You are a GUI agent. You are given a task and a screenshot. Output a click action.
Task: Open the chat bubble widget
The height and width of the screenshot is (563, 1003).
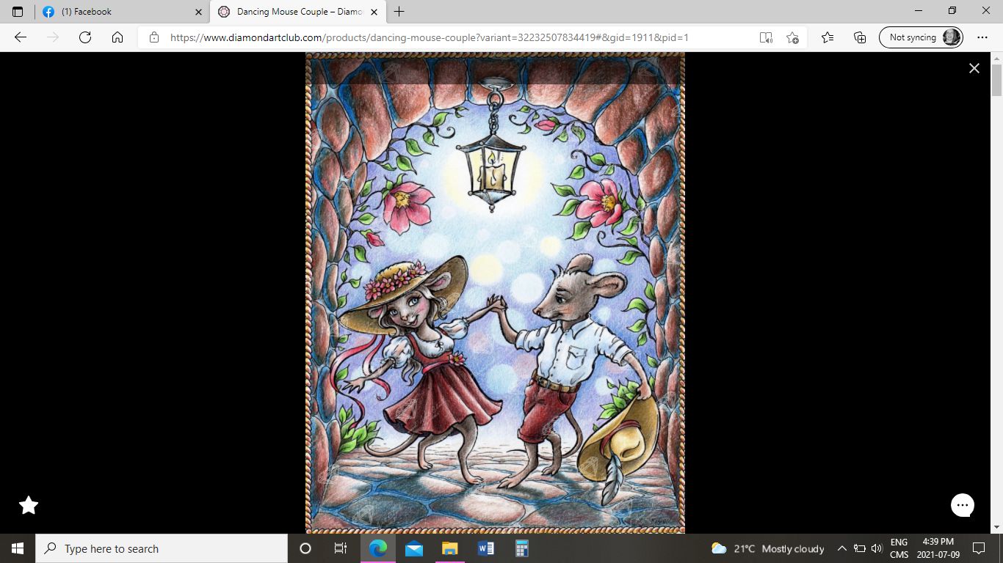(962, 505)
